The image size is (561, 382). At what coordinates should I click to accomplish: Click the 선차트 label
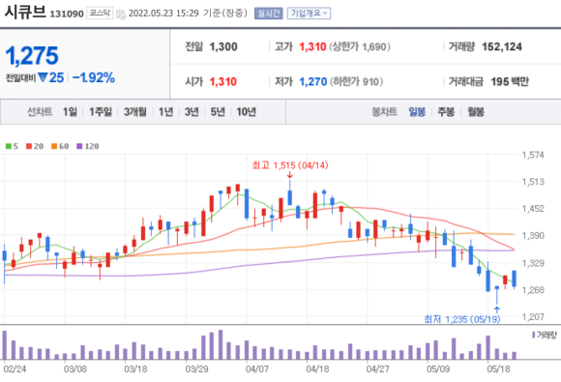click(40, 112)
